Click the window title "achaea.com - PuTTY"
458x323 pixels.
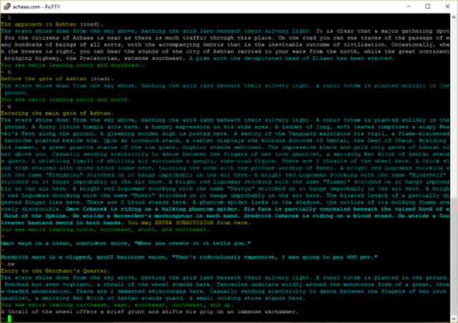click(36, 6)
